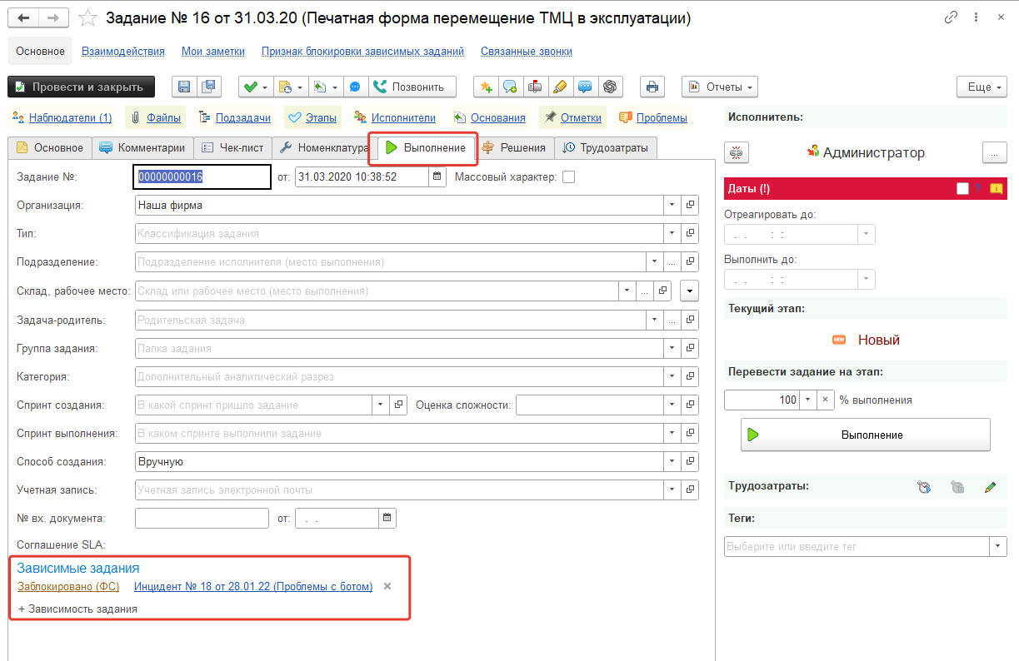The image size is (1019, 661).
Task: Open the Способ создания dropdown
Action: coord(672,461)
